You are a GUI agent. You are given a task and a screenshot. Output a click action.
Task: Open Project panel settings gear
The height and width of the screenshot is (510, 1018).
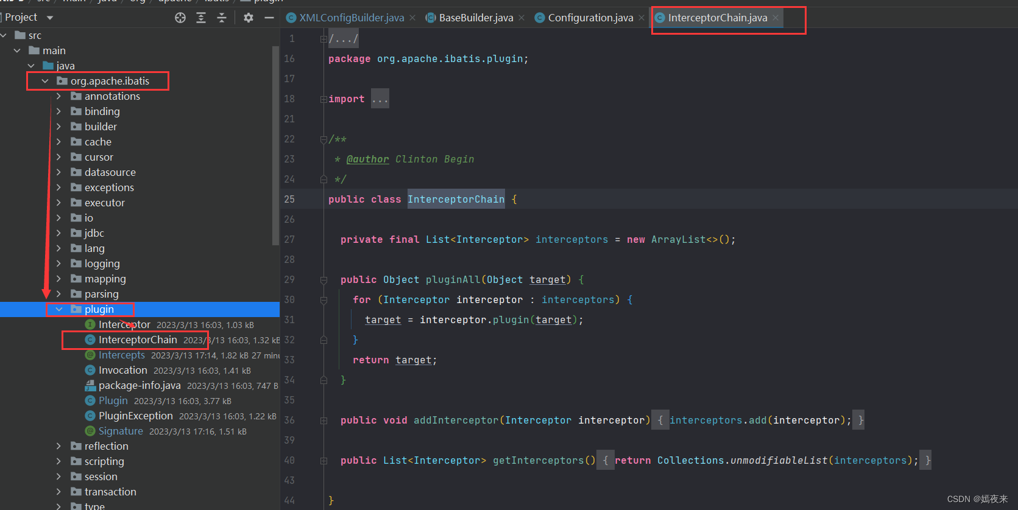point(249,18)
